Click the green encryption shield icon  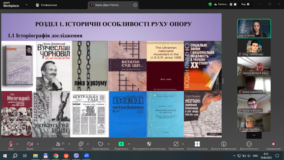coord(210,4)
